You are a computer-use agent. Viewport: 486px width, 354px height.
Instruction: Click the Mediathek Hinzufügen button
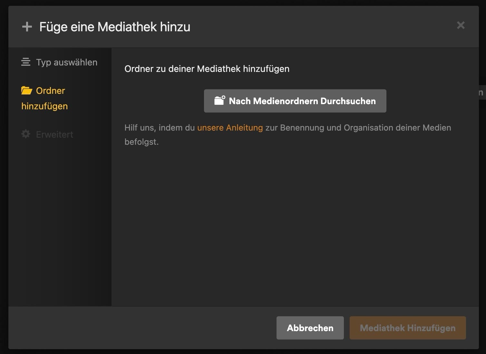(x=408, y=328)
